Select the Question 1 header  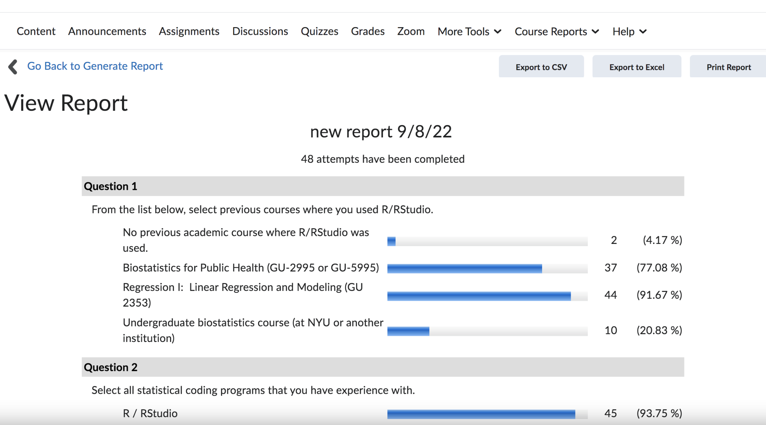point(111,186)
